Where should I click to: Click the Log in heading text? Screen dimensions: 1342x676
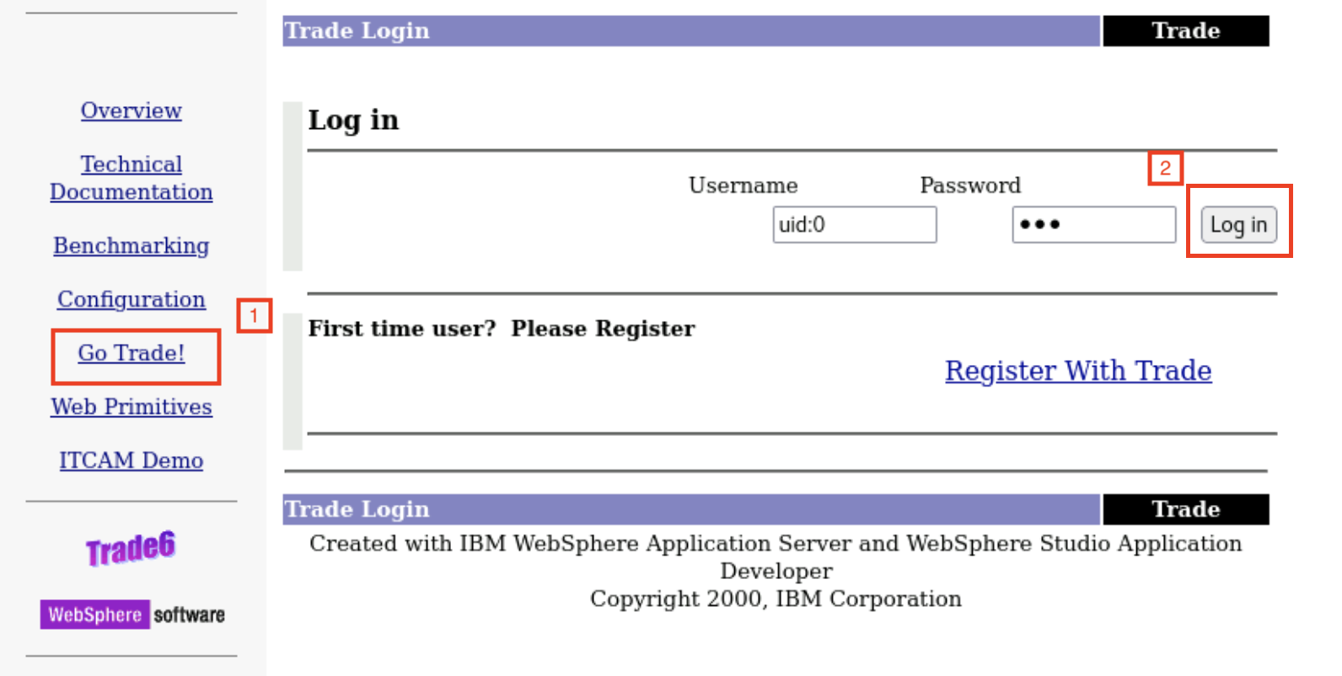(353, 121)
